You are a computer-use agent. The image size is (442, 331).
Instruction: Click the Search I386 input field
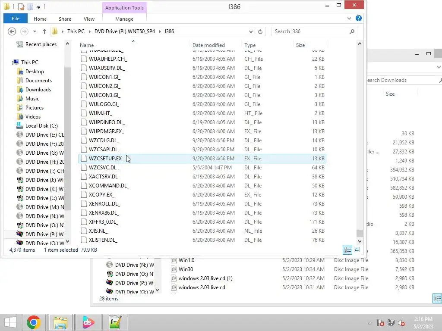point(310,31)
